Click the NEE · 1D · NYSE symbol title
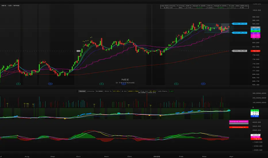The height and width of the screenshot is (158, 268). (x=11, y=6)
